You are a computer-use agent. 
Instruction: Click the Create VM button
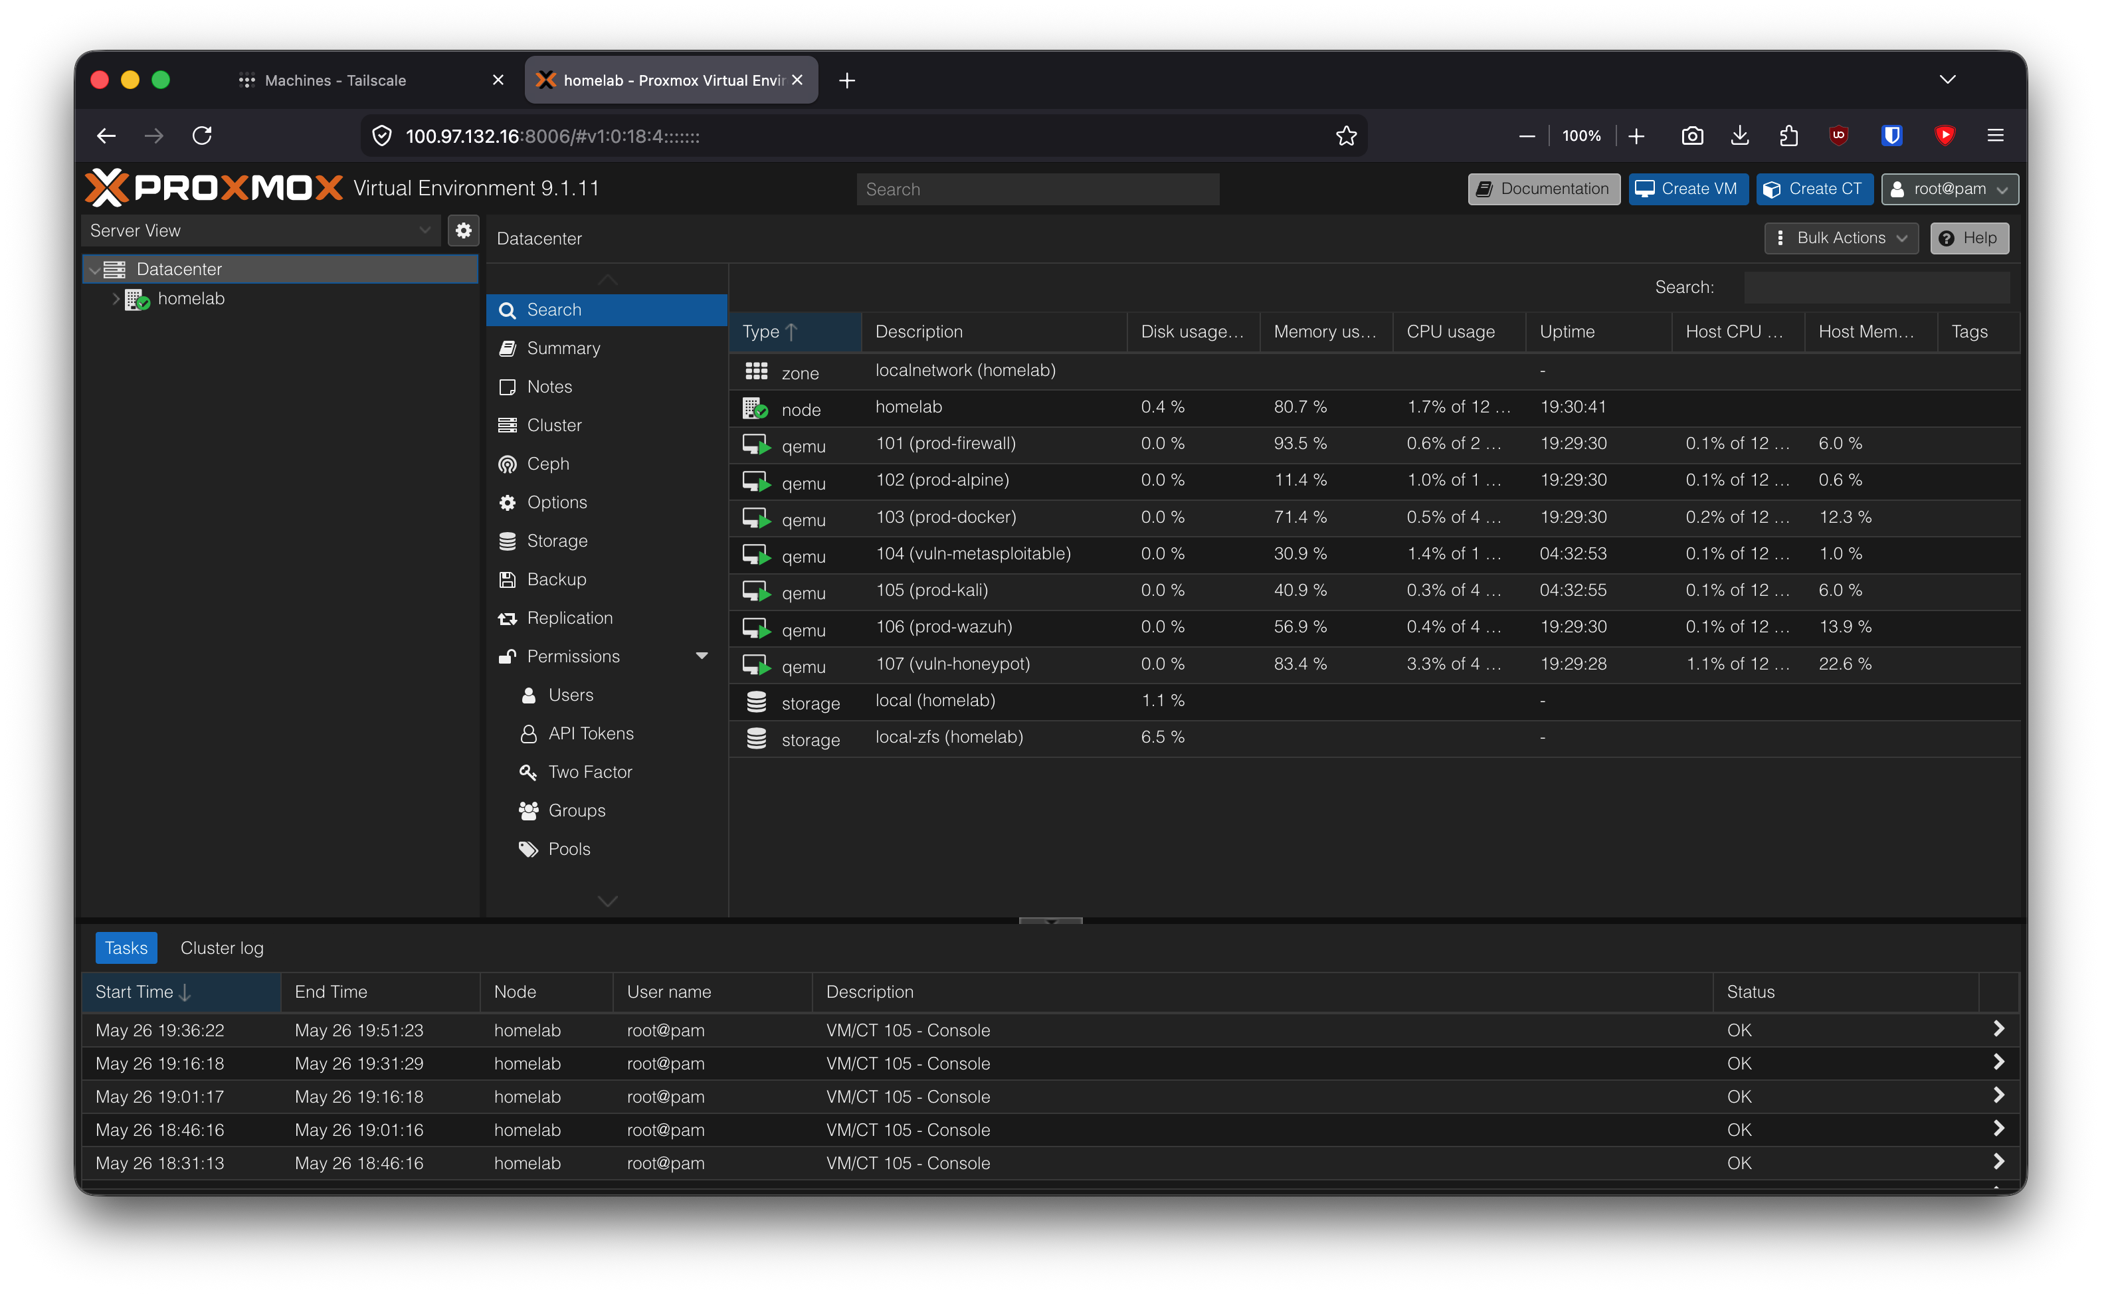tap(1687, 189)
